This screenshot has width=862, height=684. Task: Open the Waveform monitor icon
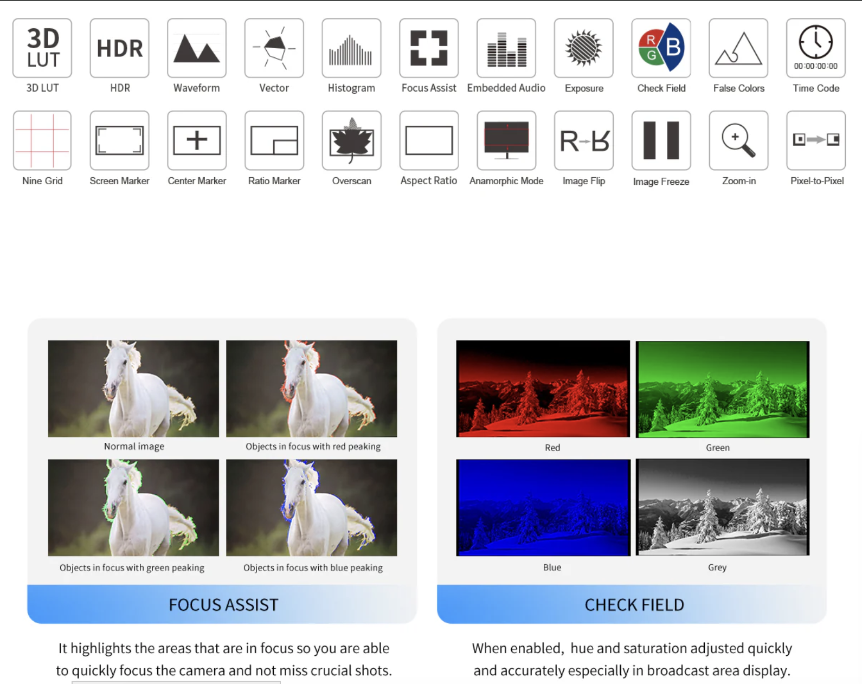197,48
